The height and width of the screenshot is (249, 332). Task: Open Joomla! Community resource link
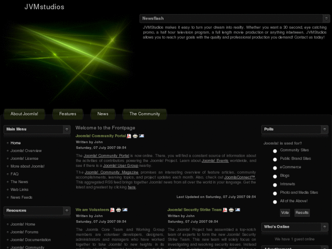pos(27,247)
